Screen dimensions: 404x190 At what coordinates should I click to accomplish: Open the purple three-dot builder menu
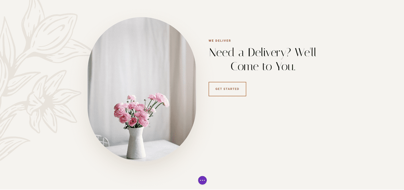[x=202, y=180]
